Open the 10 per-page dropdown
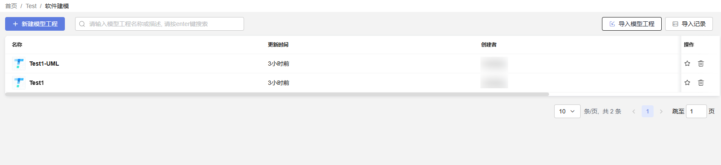Screen dimensions: 721x165 567,111
